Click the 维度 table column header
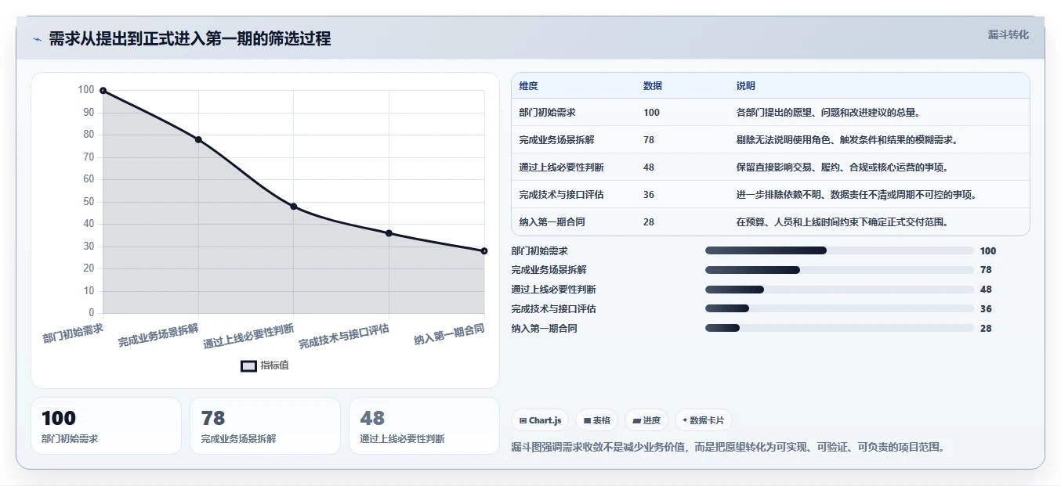Image resolution: width=1061 pixels, height=486 pixels. click(x=528, y=86)
